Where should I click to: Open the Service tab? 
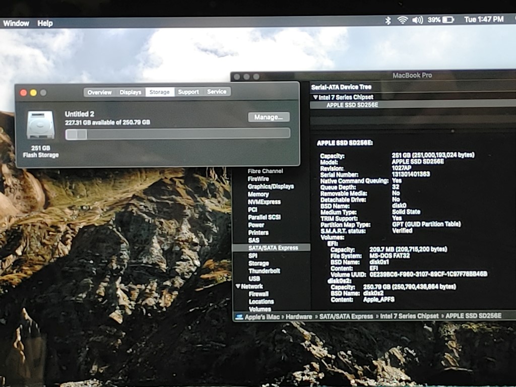coord(217,92)
